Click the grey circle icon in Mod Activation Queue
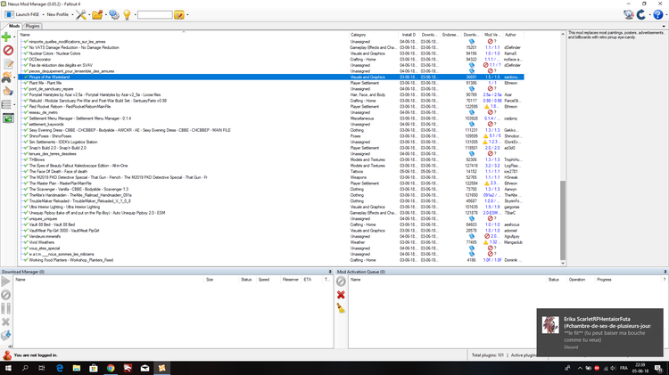This screenshot has width=669, height=375. (x=341, y=281)
